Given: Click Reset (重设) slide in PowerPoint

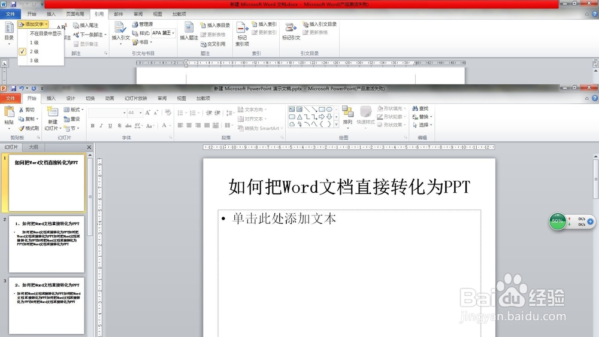Looking at the screenshot, I should 72,119.
